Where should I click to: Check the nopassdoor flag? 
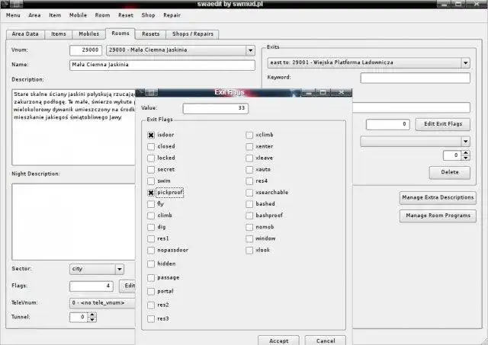pos(151,251)
